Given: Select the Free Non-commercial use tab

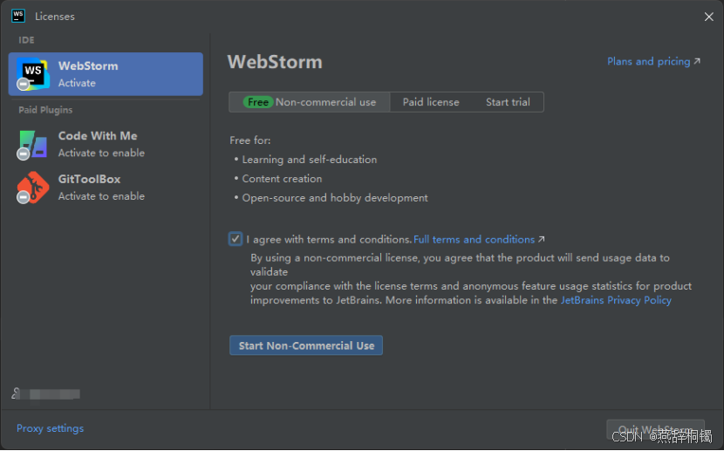Looking at the screenshot, I should 310,102.
